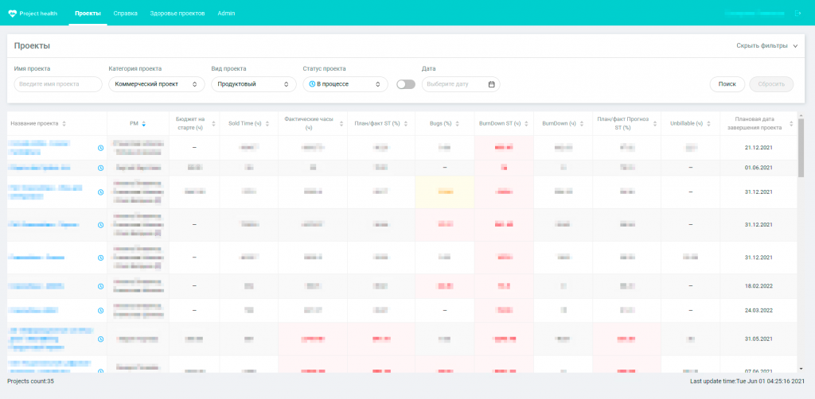Click the scrollbar up arrow
815x399 pixels.
pos(801,115)
